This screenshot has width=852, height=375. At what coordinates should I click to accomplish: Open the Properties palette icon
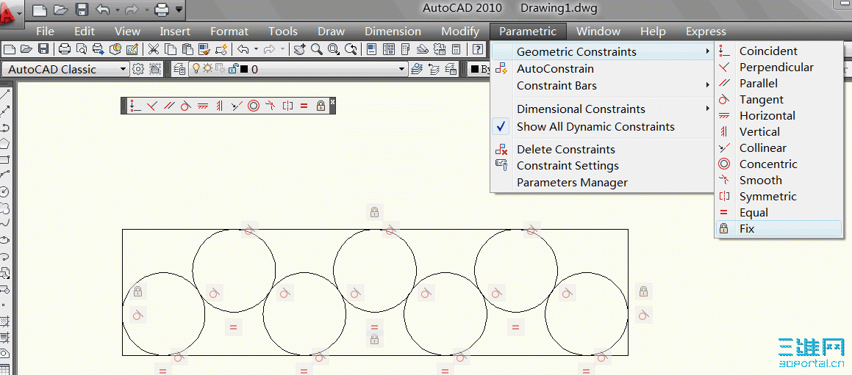[372, 50]
